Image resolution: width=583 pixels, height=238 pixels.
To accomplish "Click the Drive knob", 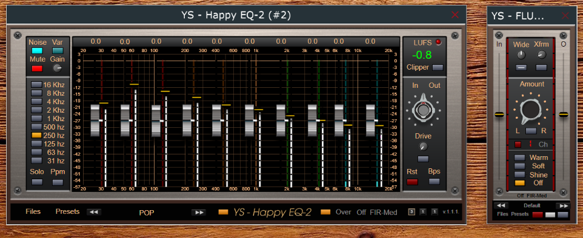I will [x=423, y=147].
